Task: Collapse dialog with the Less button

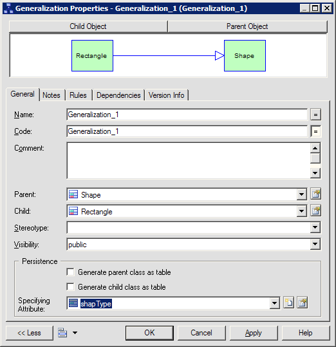Action: 29,333
